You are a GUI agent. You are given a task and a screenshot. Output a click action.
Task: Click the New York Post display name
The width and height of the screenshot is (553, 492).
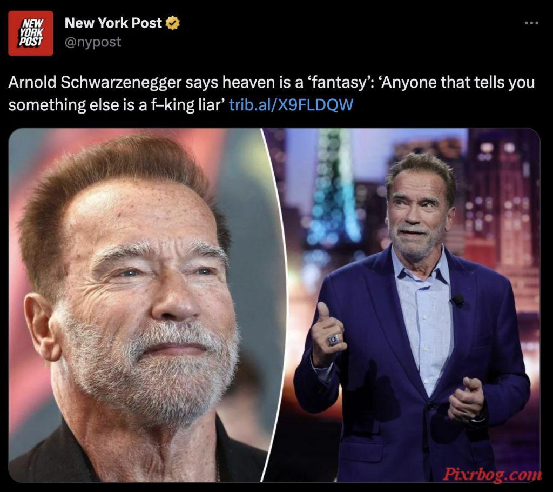(x=113, y=23)
